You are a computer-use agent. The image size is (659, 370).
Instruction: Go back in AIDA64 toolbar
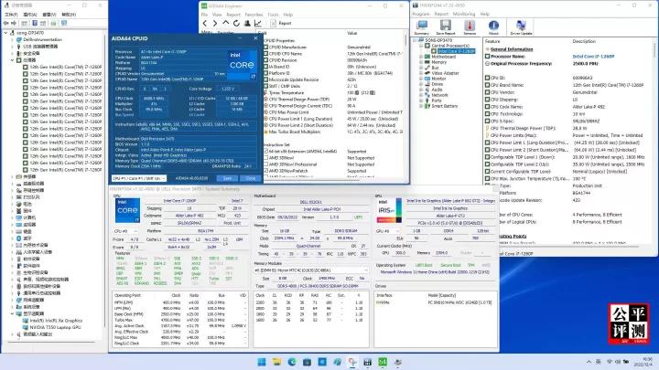205,24
